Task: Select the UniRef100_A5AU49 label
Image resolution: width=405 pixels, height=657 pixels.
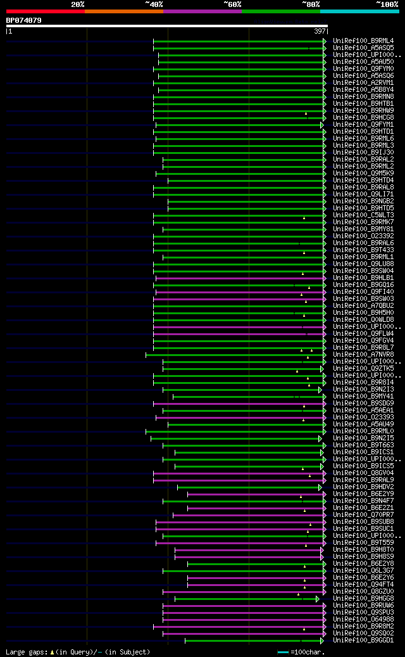Action: pos(364,424)
